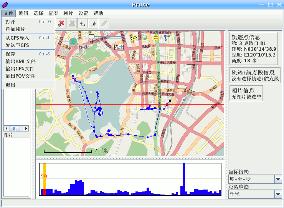Viewport: 284px width, 208px height.
Task: Open the distance unit dropdown
Action: tap(278, 194)
